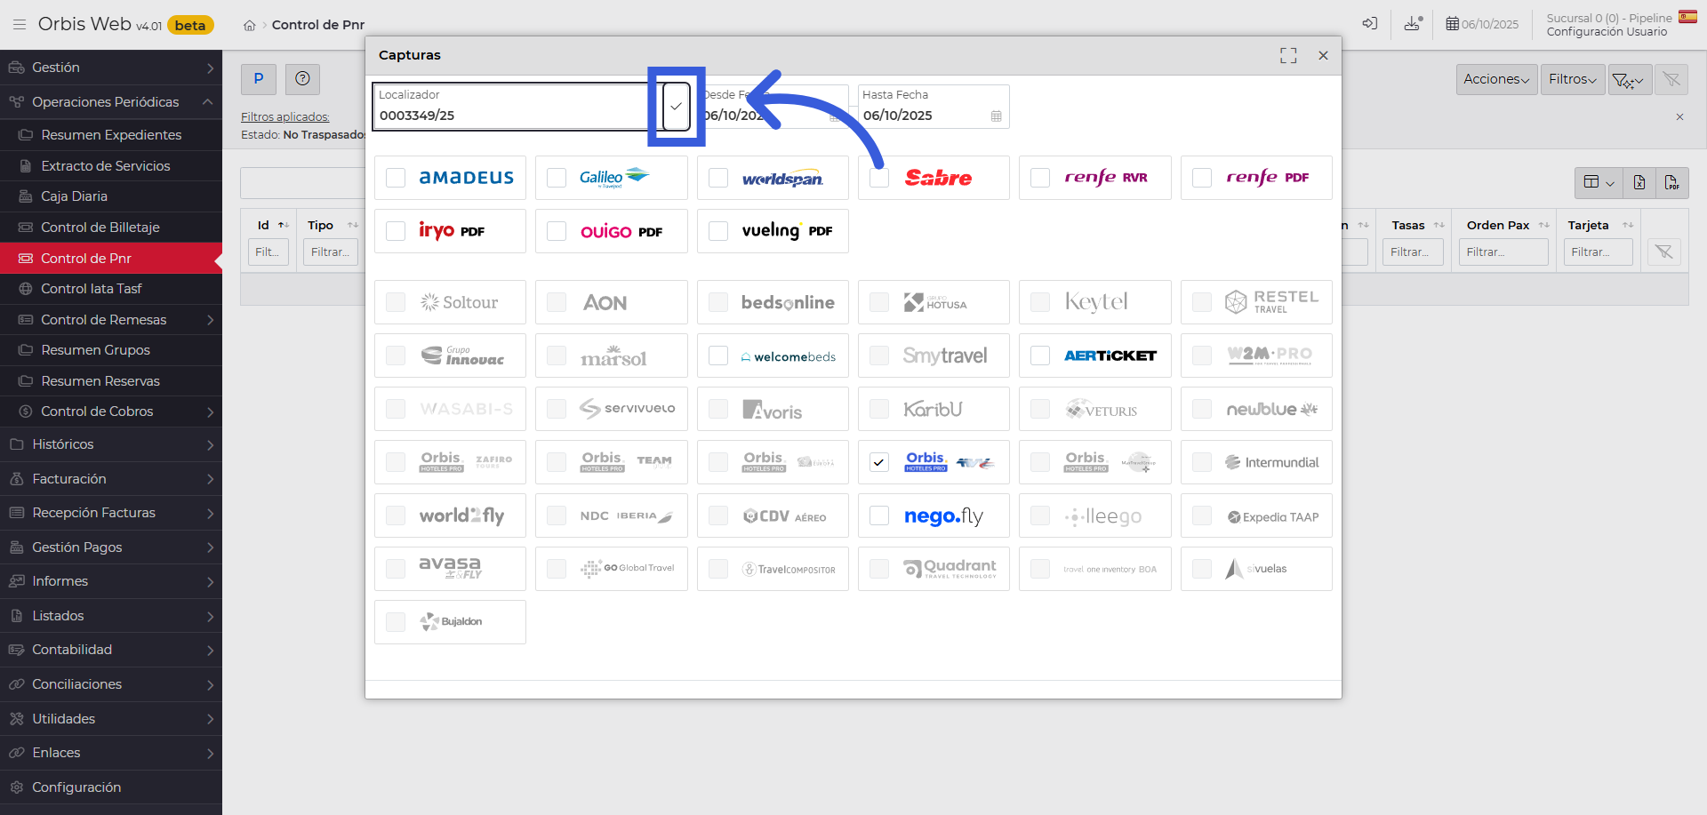Image resolution: width=1707 pixels, height=815 pixels.
Task: Enable the renfe PDF checkbox
Action: click(1202, 178)
